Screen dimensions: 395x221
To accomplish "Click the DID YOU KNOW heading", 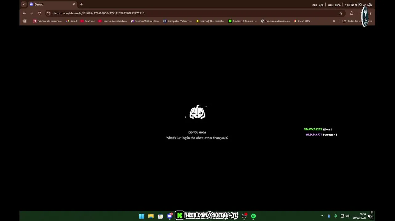I will point(197,133).
